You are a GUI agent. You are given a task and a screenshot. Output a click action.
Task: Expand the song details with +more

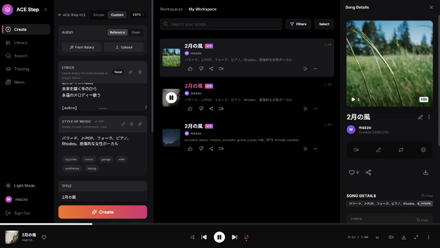coord(426,203)
